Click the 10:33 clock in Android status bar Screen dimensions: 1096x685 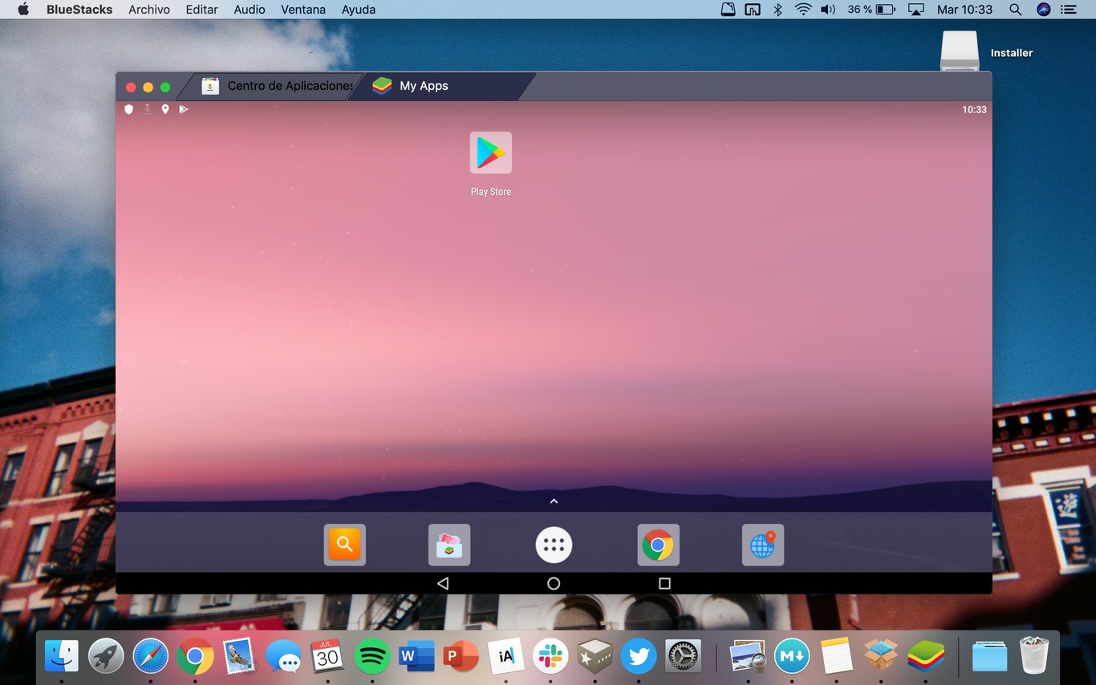point(975,110)
